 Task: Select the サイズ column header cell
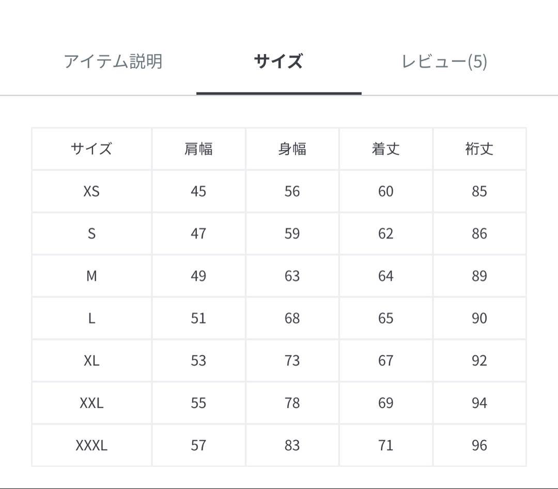[x=91, y=149]
